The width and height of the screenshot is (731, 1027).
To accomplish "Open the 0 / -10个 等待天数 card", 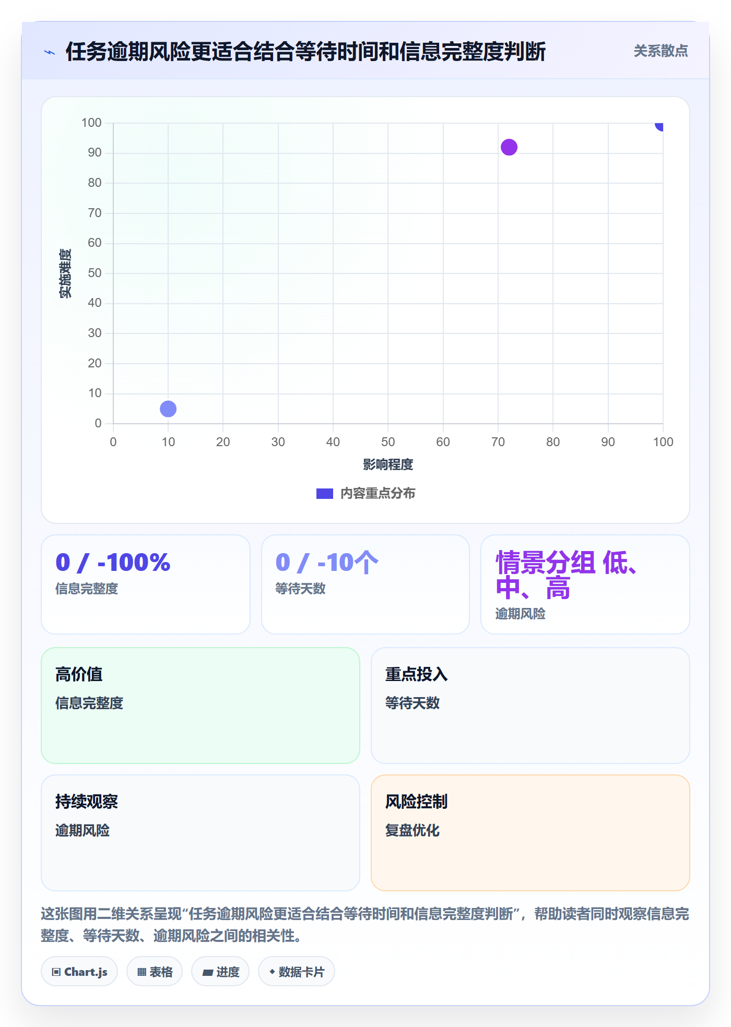I will tap(365, 584).
